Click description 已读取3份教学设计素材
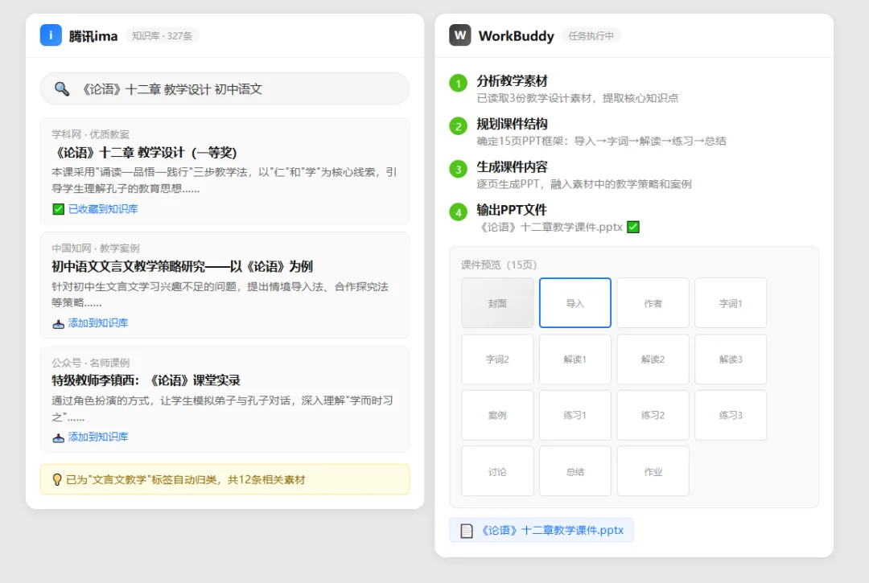The width and height of the screenshot is (869, 583). pos(578,98)
